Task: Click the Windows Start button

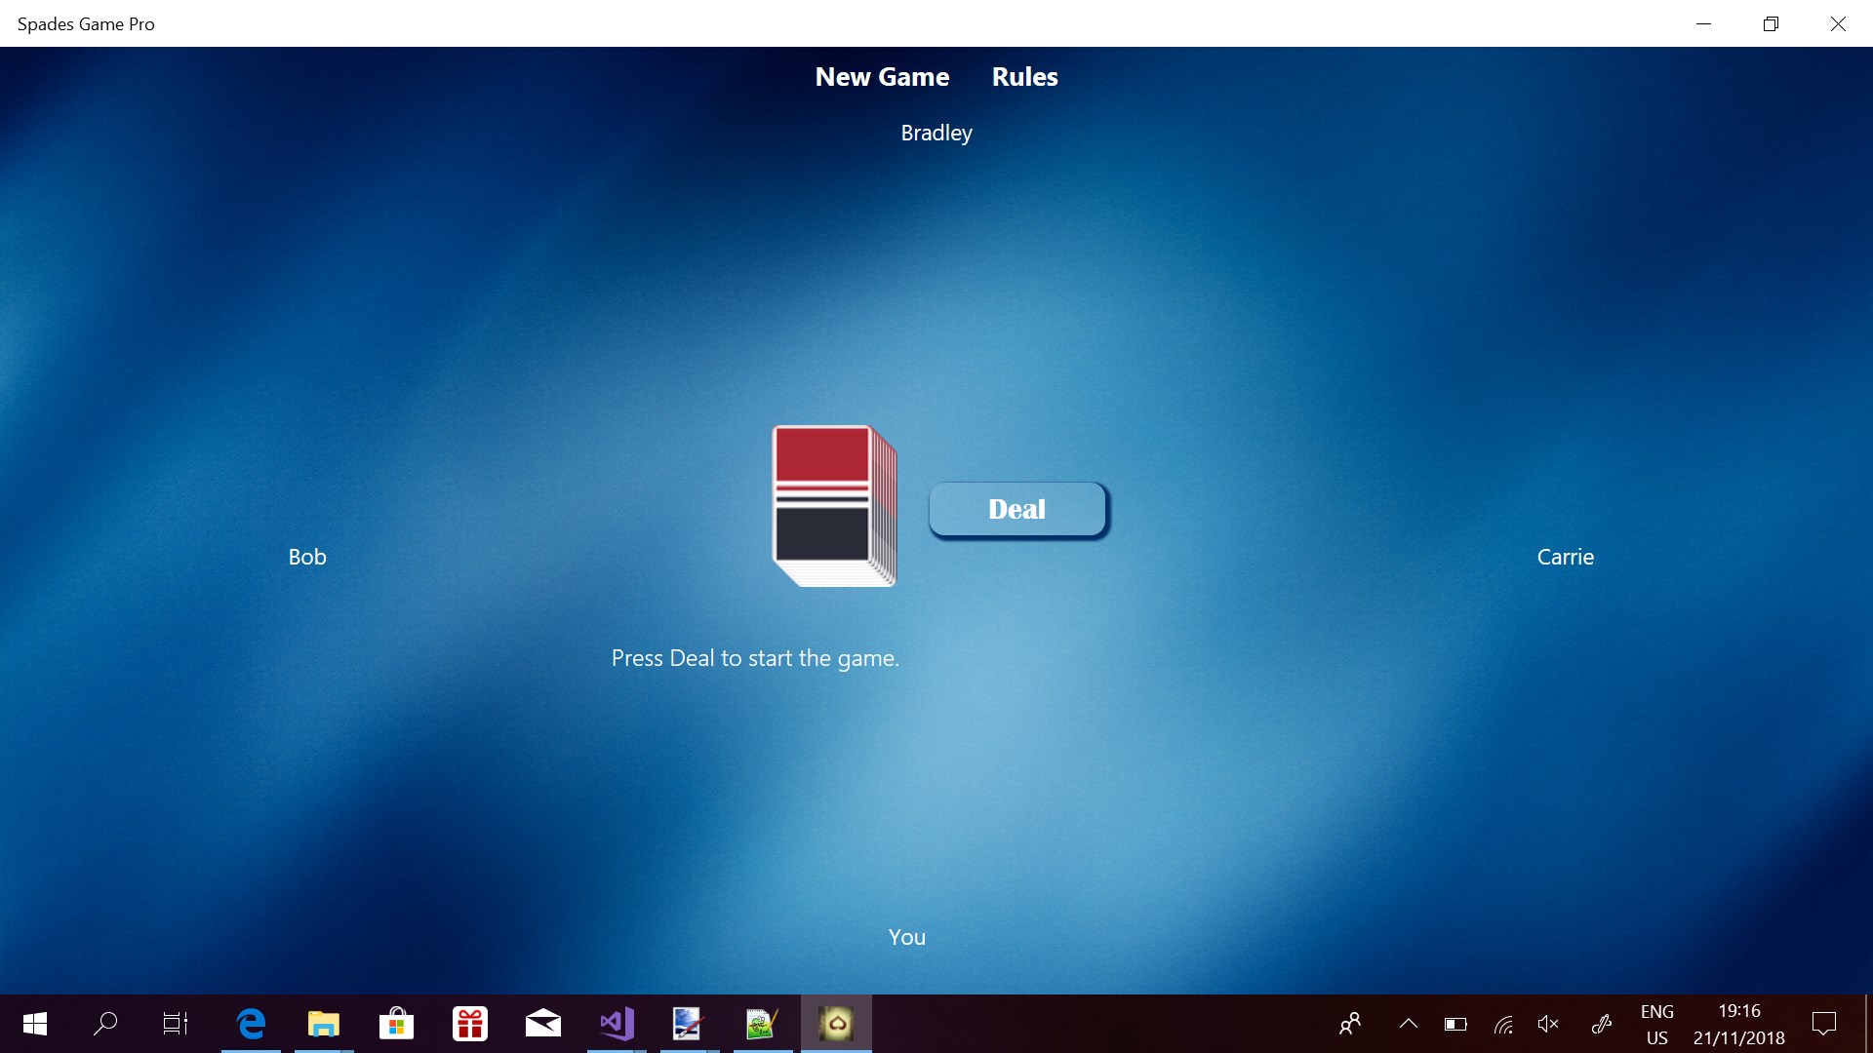Action: [35, 1024]
